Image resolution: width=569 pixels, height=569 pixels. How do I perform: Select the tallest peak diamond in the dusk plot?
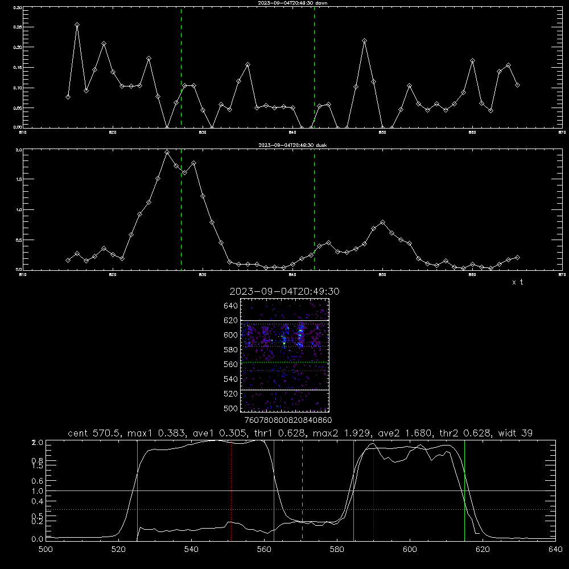167,152
